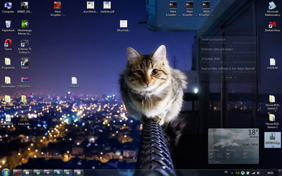This screenshot has height=176, width=282.
Task: Launch Masterleage Money shortcut
Action: (25, 27)
